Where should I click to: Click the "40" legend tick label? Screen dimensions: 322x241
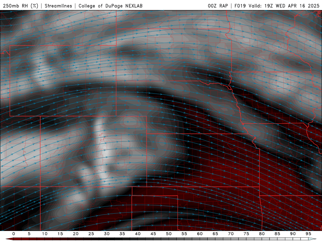138,234
